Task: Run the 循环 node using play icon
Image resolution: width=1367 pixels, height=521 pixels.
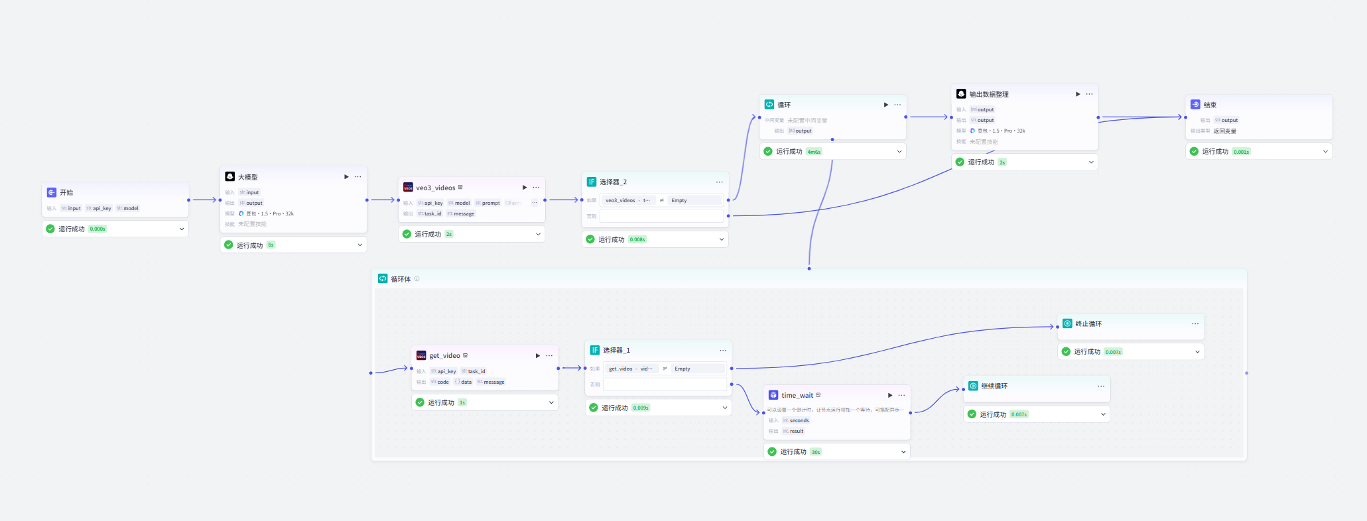Action: (886, 105)
